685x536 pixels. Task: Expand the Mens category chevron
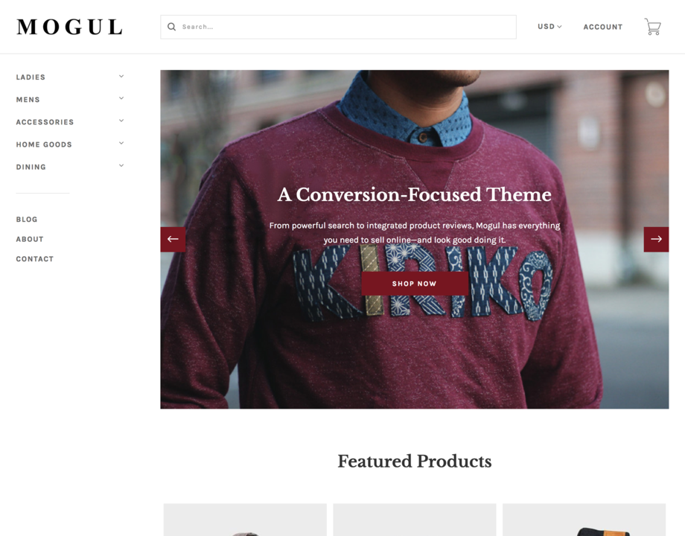[x=121, y=98]
